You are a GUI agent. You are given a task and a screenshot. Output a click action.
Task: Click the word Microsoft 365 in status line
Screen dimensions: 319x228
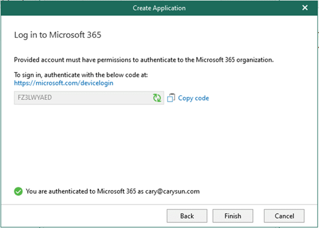pos(116,191)
